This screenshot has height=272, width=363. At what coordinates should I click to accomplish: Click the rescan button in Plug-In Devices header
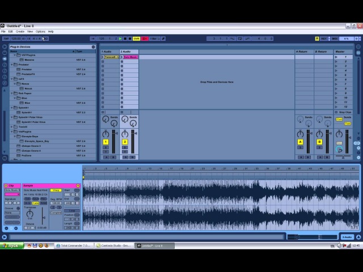[93, 47]
